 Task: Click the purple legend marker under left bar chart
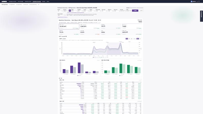click(x=78, y=75)
